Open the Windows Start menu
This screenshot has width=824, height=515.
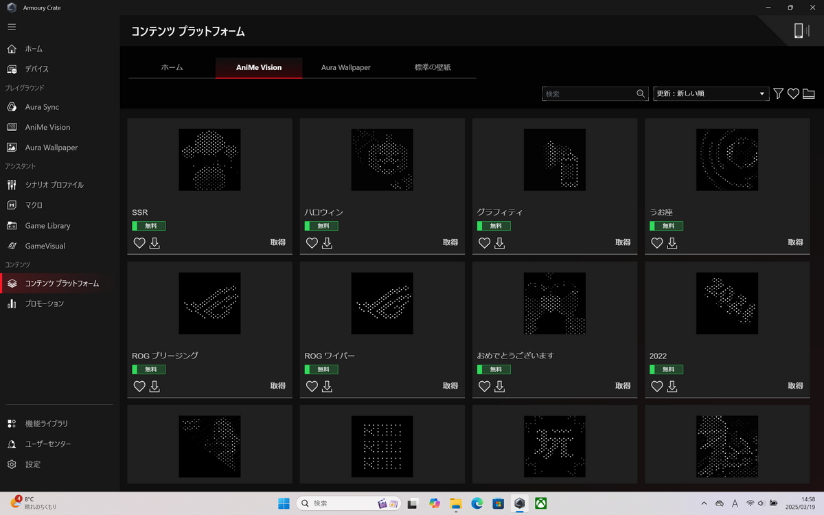[x=284, y=503]
